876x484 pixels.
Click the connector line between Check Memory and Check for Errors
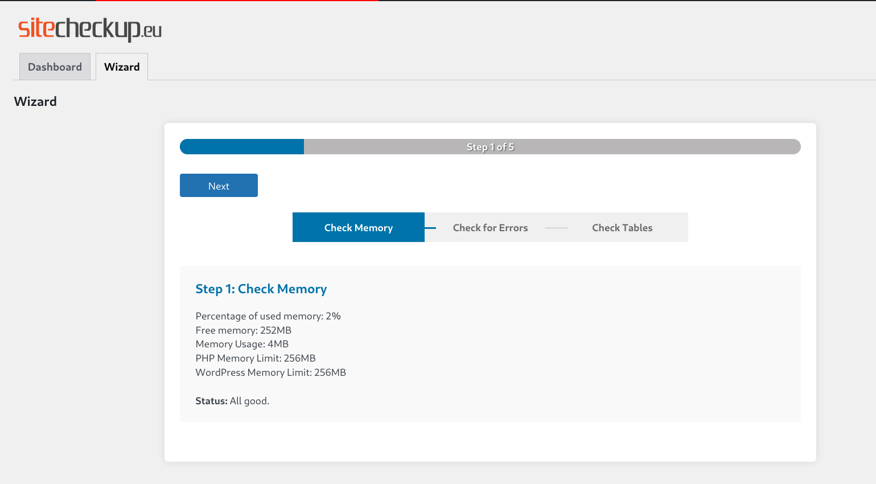coord(430,228)
